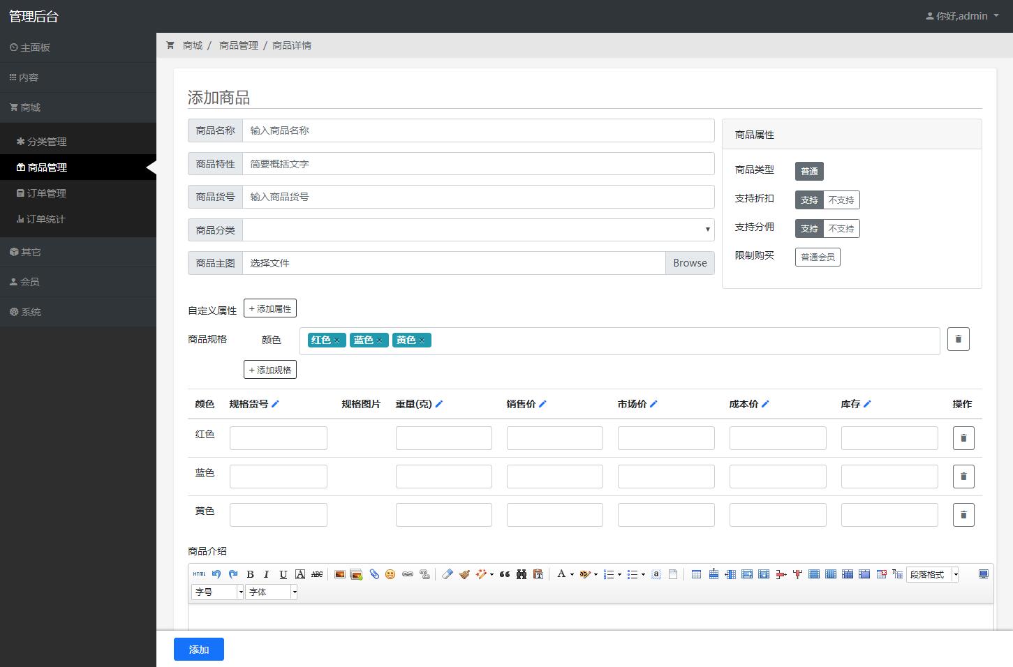
Task: Edit 库存 column with pencil icon
Action: [867, 404]
